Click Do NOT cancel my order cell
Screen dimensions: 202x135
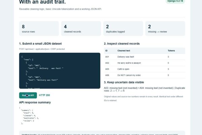coord(129,75)
